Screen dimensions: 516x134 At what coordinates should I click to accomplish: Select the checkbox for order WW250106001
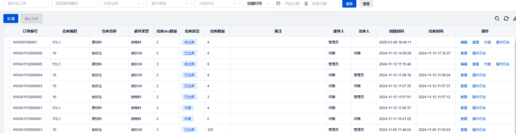pyautogui.click(x=7, y=42)
